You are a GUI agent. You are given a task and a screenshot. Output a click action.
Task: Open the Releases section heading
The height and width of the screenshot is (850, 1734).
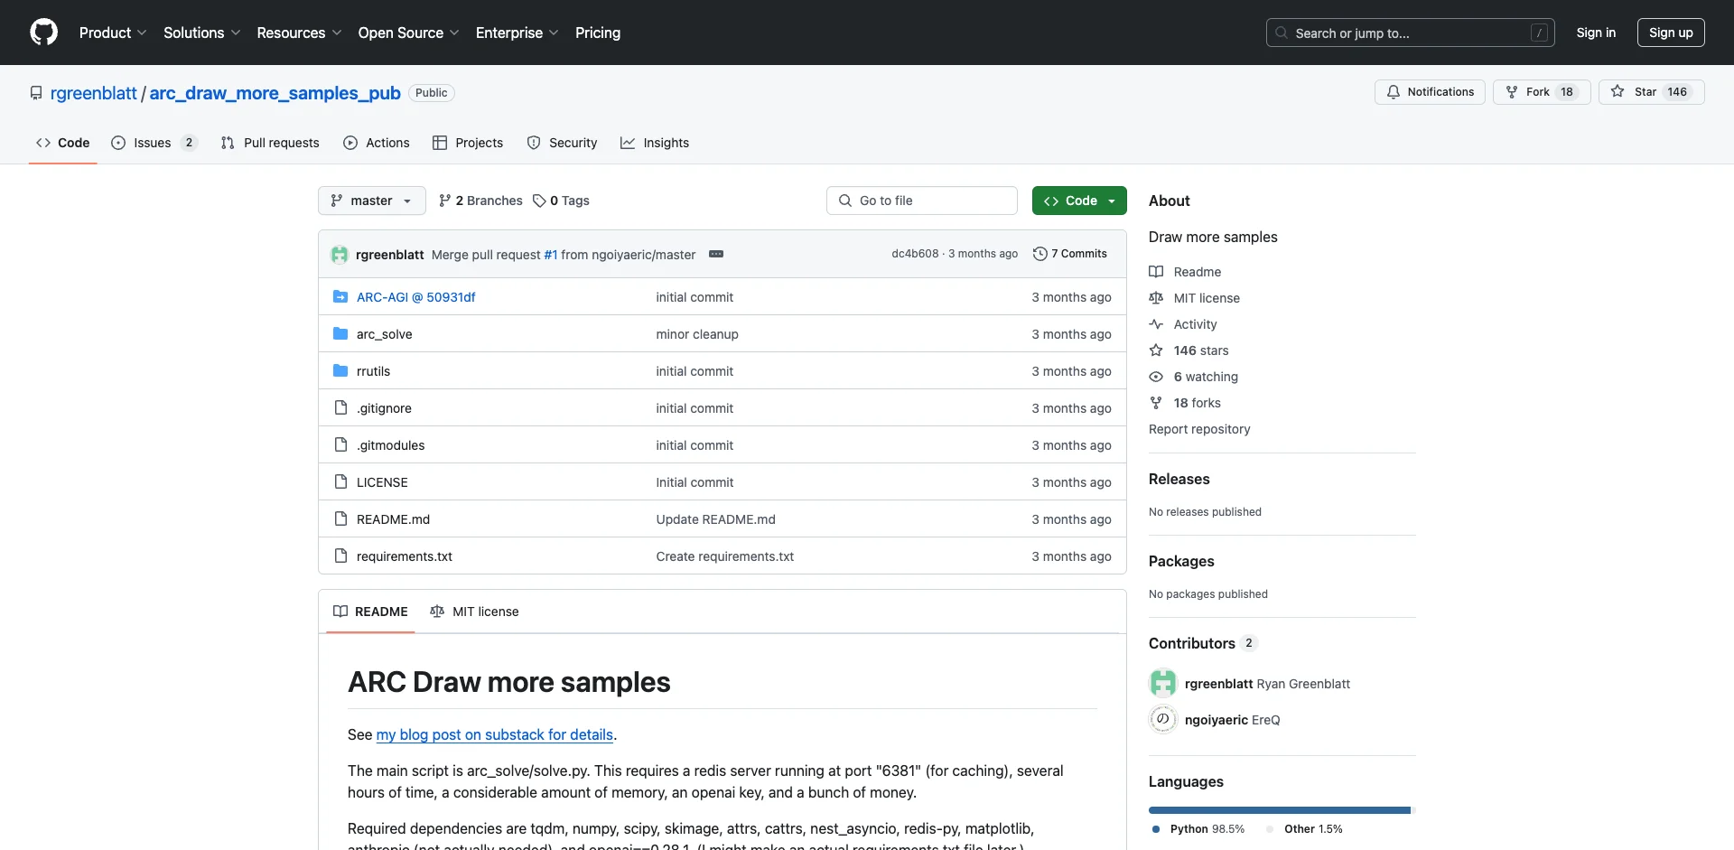tap(1179, 479)
